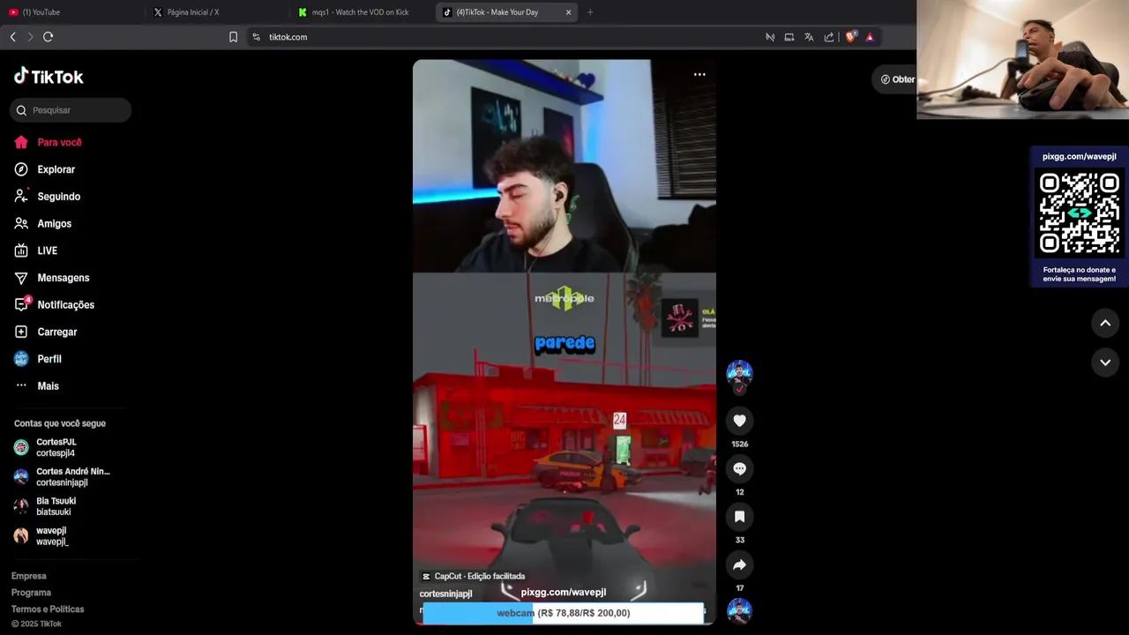Viewport: 1129px width, 635px height.
Task: Go to the next video arrow
Action: point(1105,362)
